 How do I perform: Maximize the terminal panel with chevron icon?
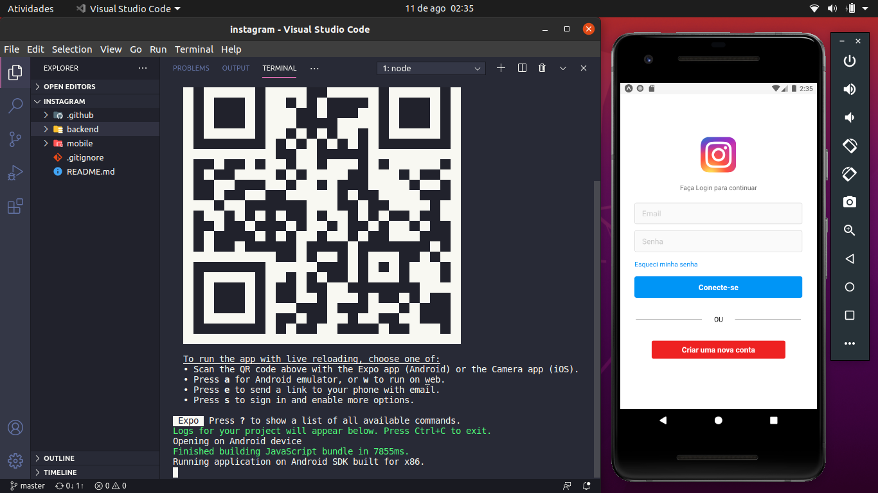point(563,68)
